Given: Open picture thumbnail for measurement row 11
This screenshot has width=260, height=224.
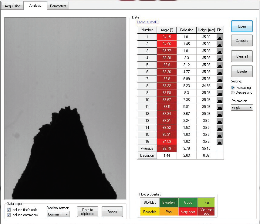Looking at the screenshot, I should pyautogui.click(x=220, y=106).
